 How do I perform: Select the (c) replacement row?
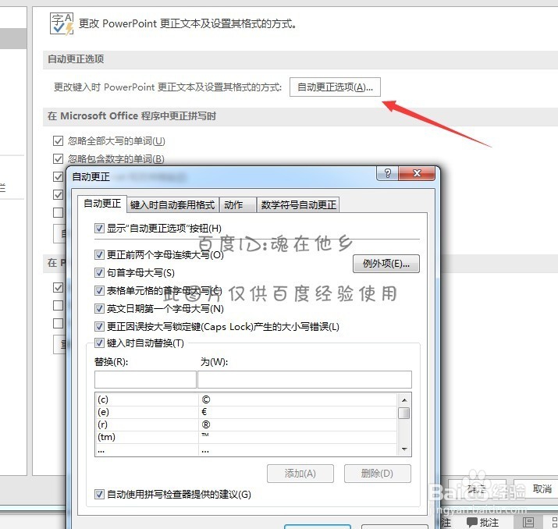pyautogui.click(x=247, y=399)
